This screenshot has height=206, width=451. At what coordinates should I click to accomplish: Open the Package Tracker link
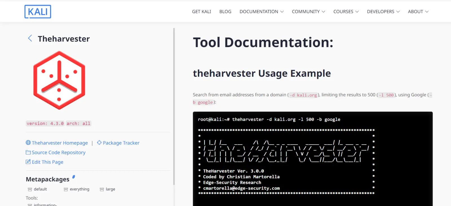(121, 143)
